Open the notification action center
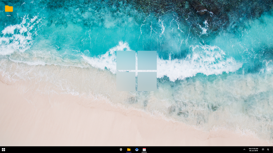The width and height of the screenshot is (273, 153). (x=263, y=149)
